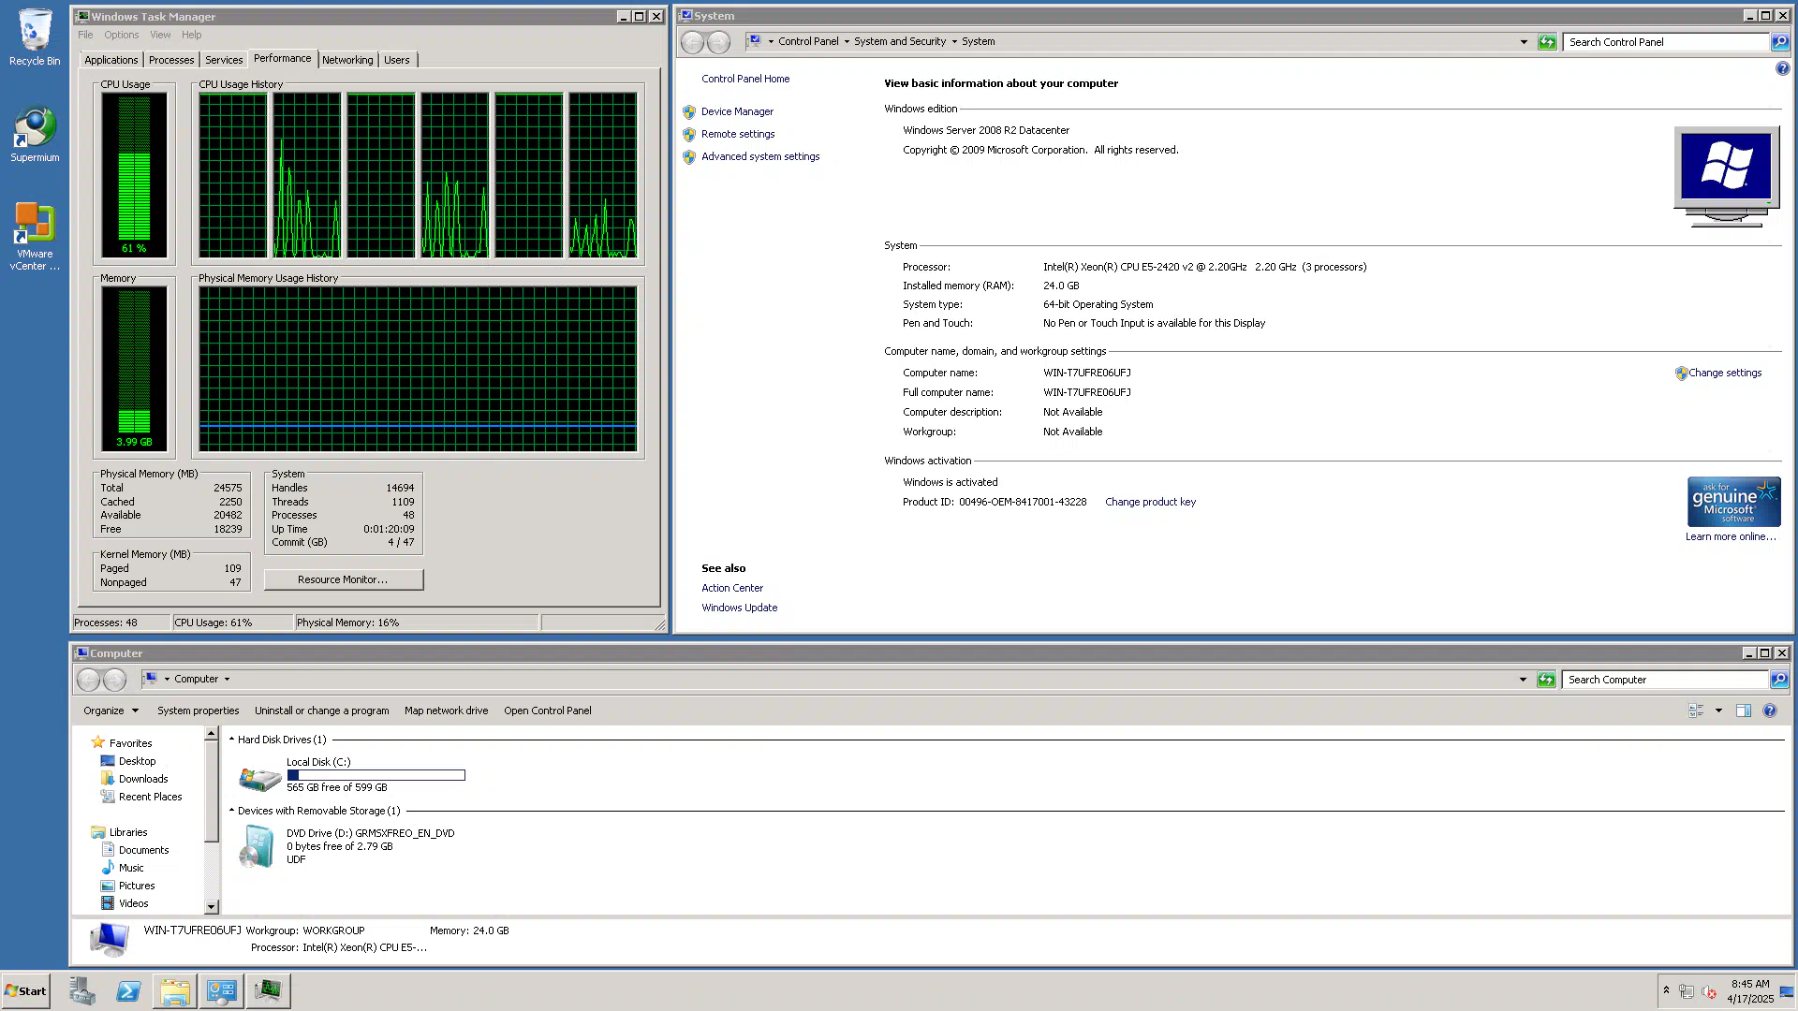The width and height of the screenshot is (1798, 1011).
Task: Open Action Center link
Action: (732, 588)
